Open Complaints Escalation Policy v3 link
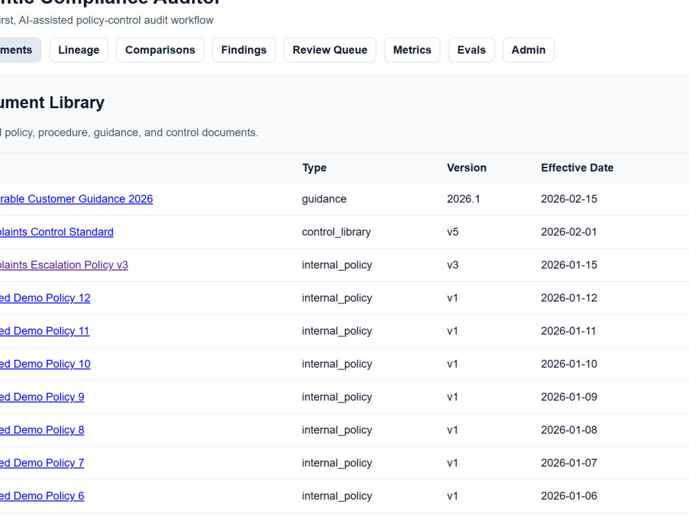The width and height of the screenshot is (689, 517). click(x=64, y=265)
